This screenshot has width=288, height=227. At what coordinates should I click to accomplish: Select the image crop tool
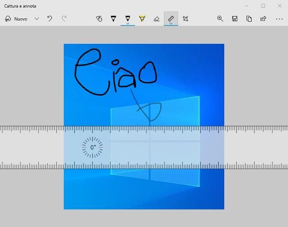(186, 19)
